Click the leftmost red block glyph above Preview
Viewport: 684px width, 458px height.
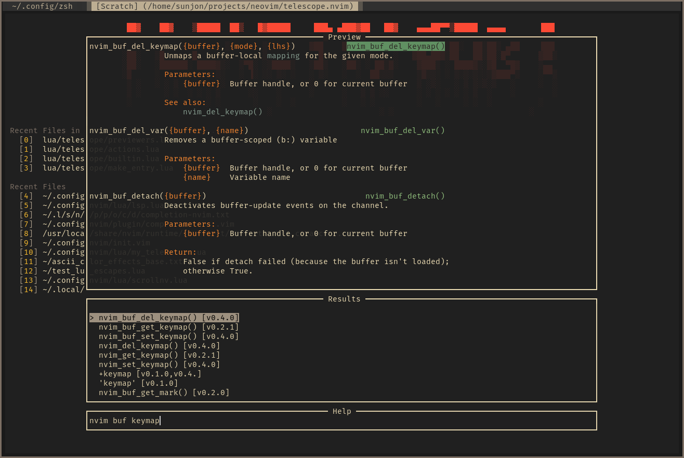pyautogui.click(x=134, y=27)
